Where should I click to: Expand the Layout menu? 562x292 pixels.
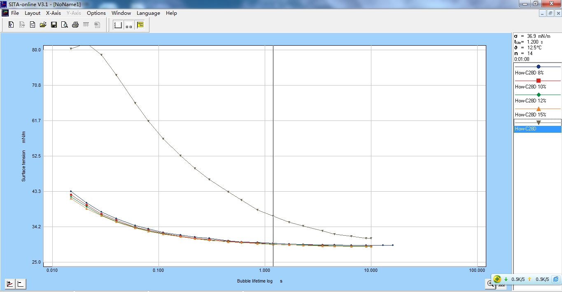[33, 13]
